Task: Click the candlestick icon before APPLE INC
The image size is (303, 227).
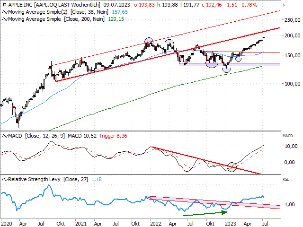Action: [x=5, y=5]
